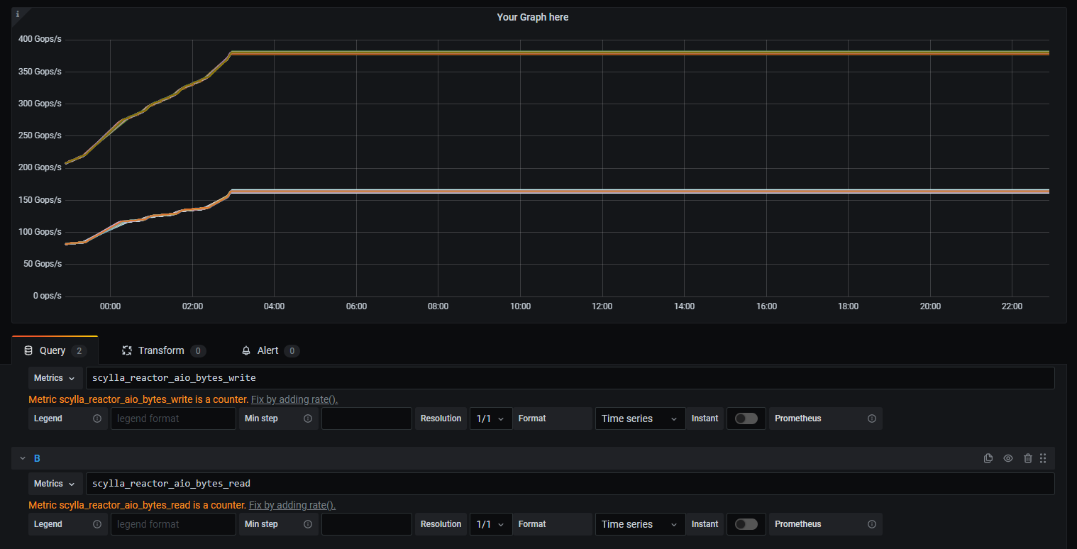The height and width of the screenshot is (549, 1077).
Task: Open the Resolution 1/1 dropdown in query B
Action: [x=491, y=524]
